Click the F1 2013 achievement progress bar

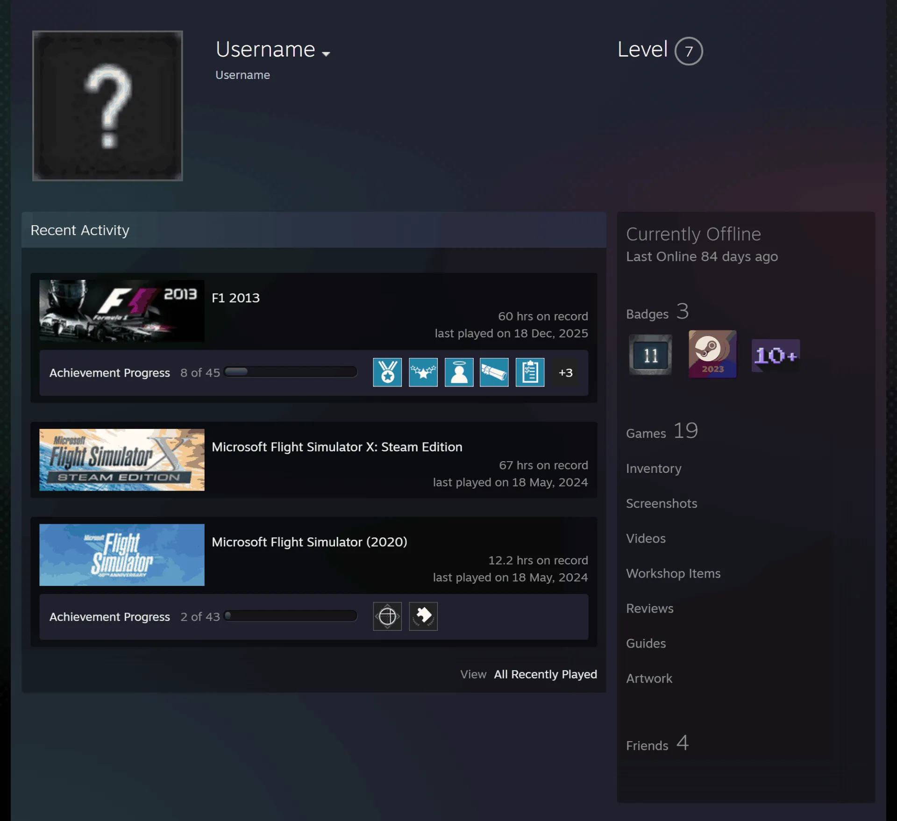[x=291, y=372]
